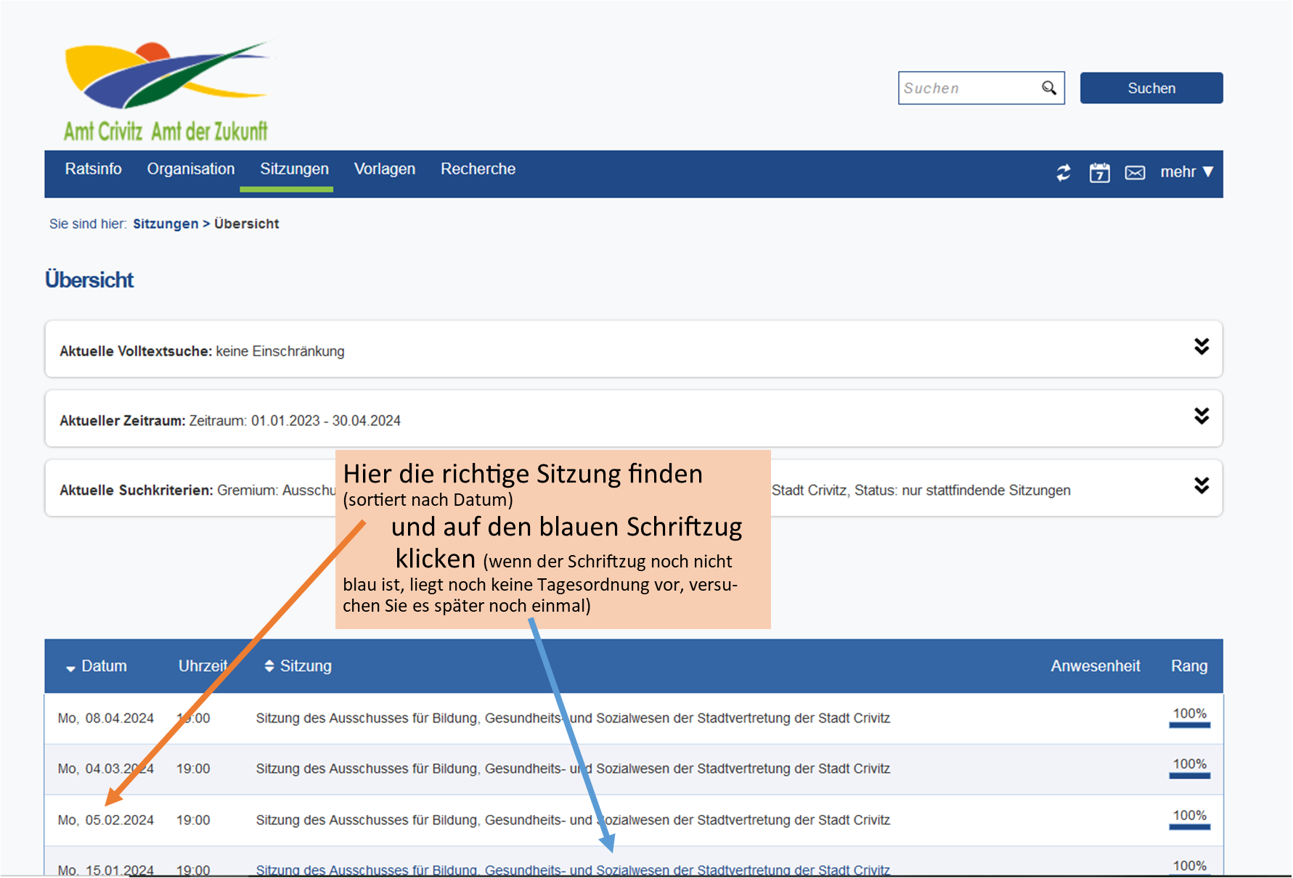Click the Sitzungen breadcrumb link
The height and width of the screenshot is (878, 1293).
(x=166, y=224)
